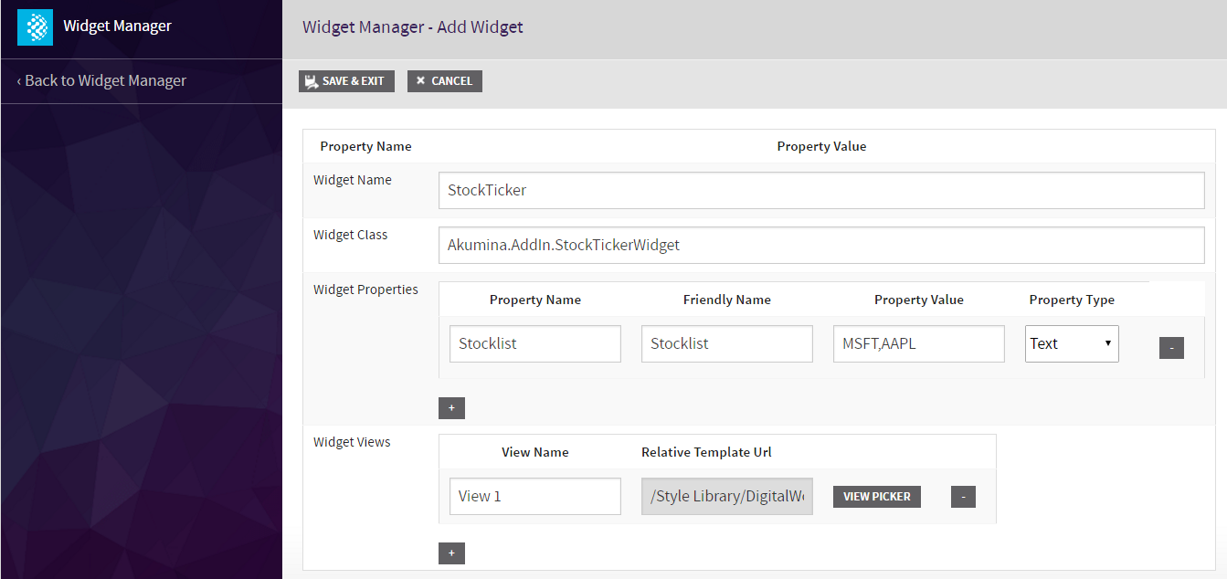
Task: Click the Widget Manager sidebar title
Action: (117, 26)
